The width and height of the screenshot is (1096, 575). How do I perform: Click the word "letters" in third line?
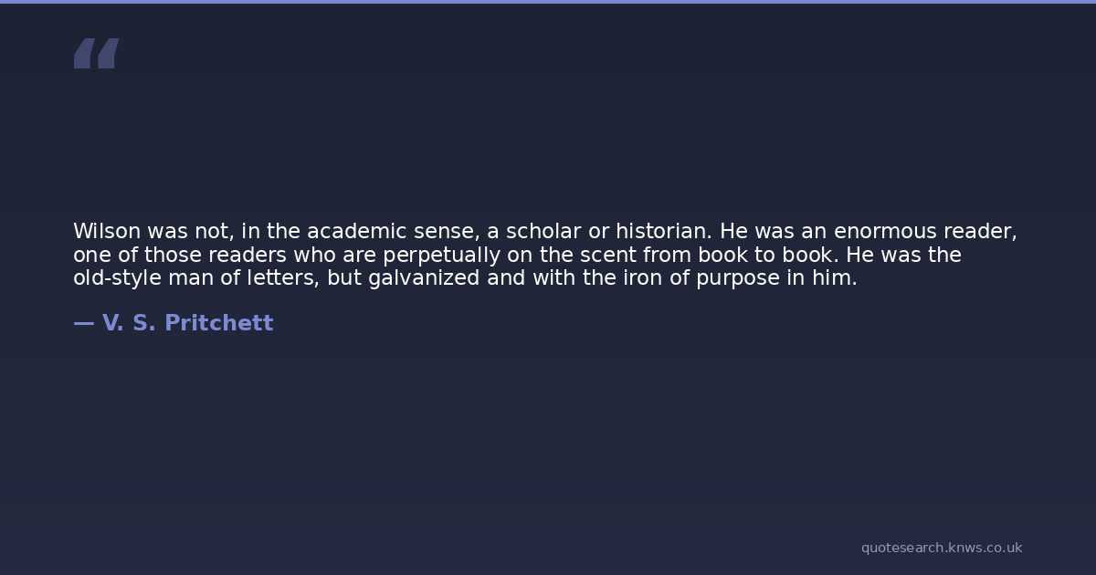[x=282, y=278]
